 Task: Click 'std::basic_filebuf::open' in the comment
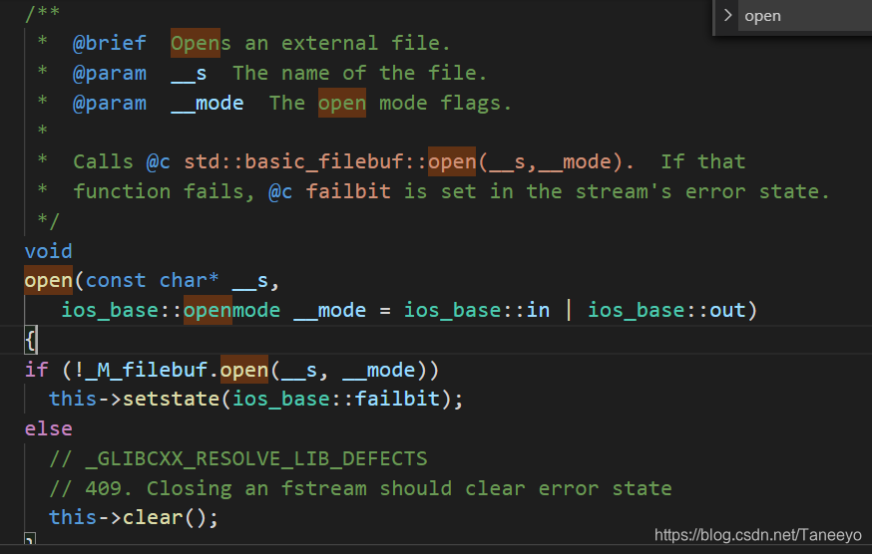(330, 161)
